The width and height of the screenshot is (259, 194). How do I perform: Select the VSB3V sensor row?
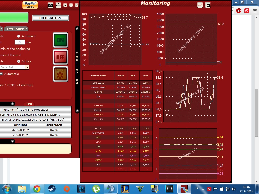117,160
